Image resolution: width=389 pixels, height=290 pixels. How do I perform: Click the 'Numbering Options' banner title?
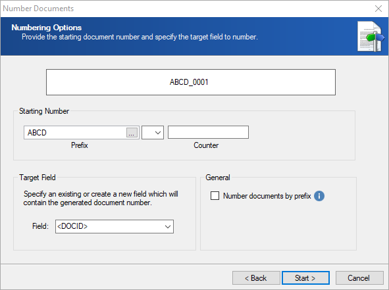[x=47, y=28]
